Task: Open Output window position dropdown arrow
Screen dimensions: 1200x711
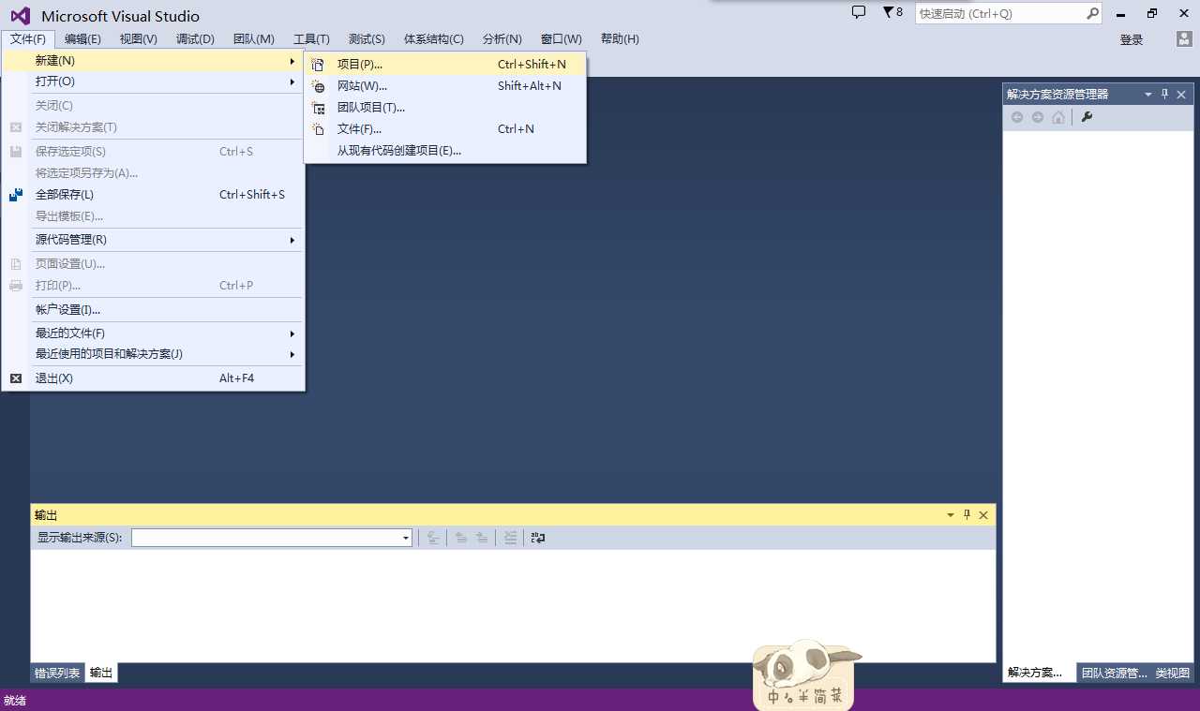Action: pos(951,515)
